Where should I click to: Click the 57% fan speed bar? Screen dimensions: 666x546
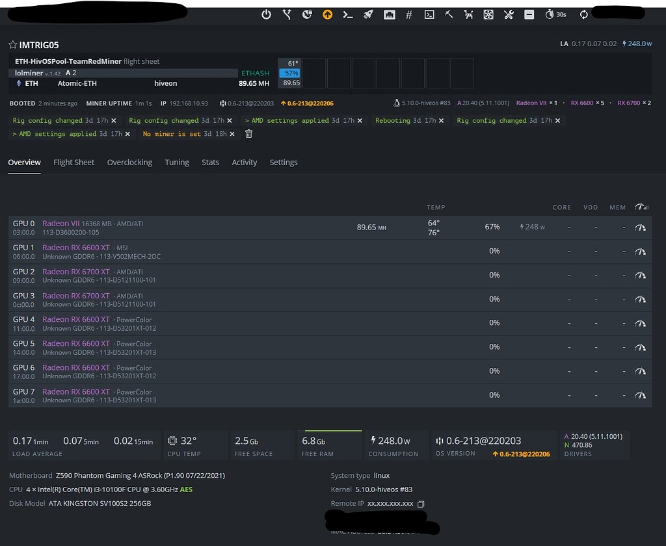click(x=289, y=73)
